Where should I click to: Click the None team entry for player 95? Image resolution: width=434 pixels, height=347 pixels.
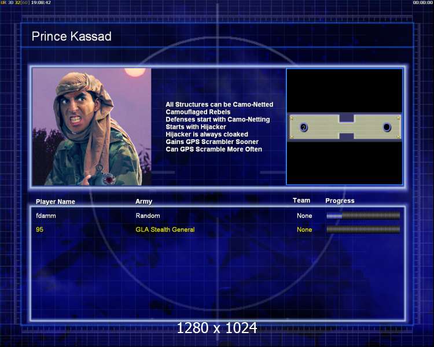pyautogui.click(x=304, y=230)
